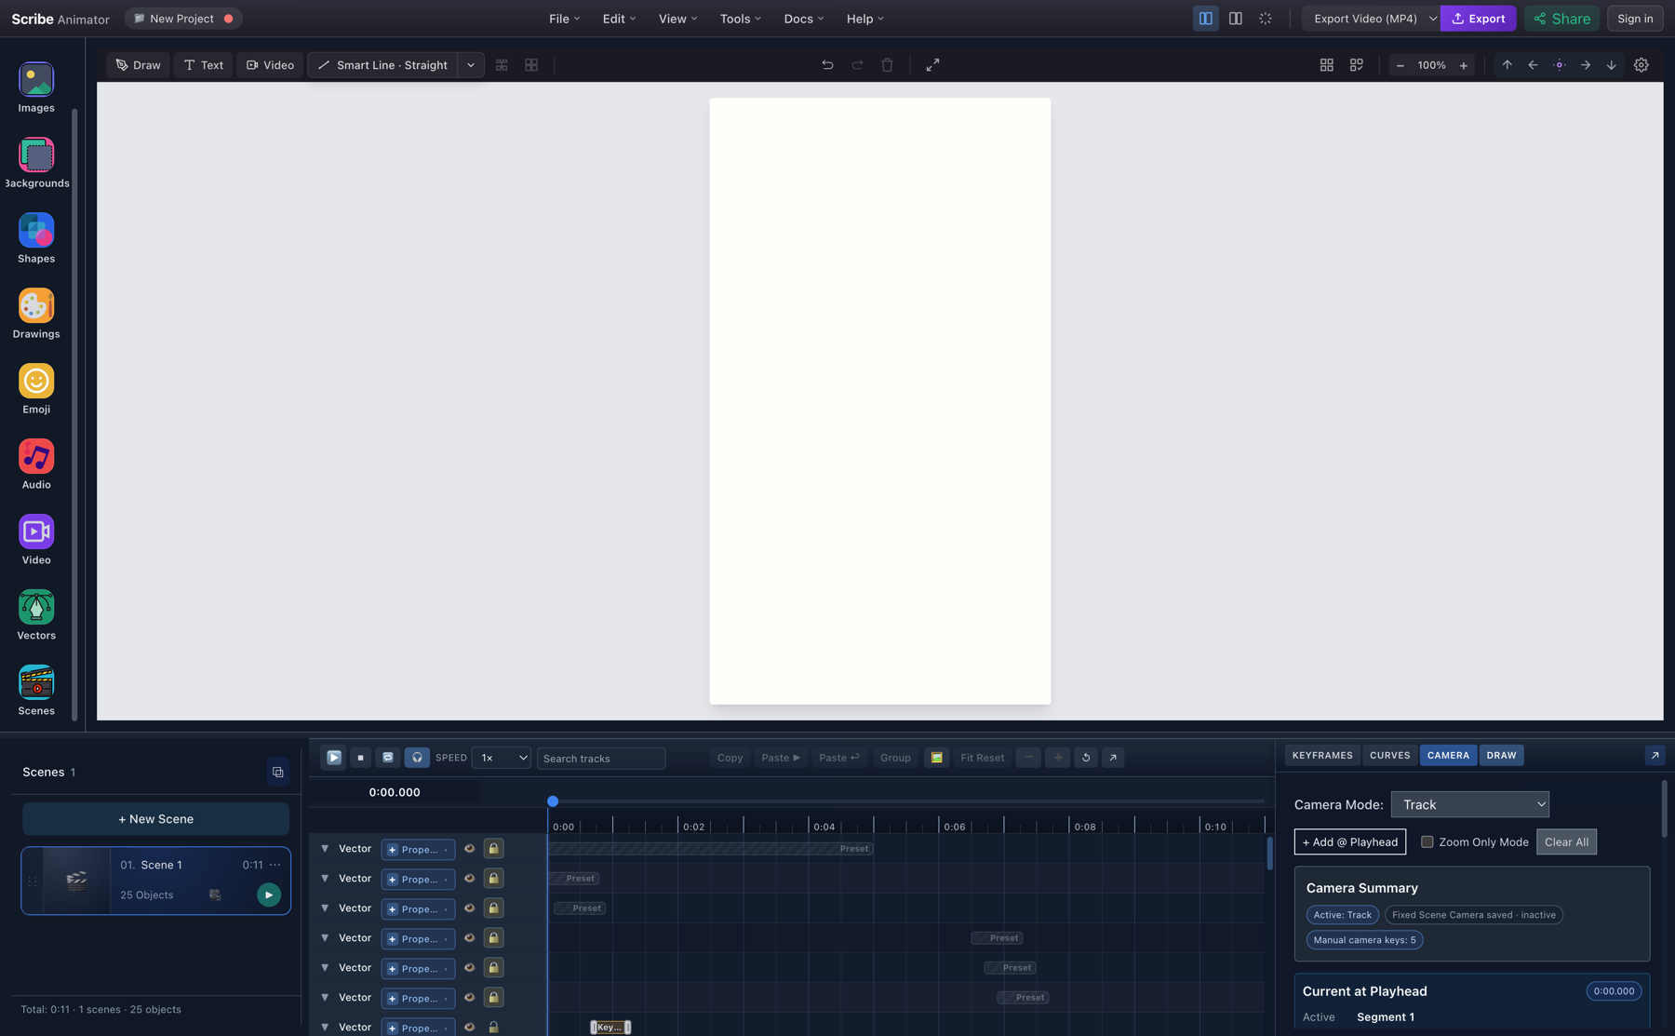The width and height of the screenshot is (1675, 1036).
Task: Expand the Smart Line tool dropdown arrow
Action: [x=471, y=65]
